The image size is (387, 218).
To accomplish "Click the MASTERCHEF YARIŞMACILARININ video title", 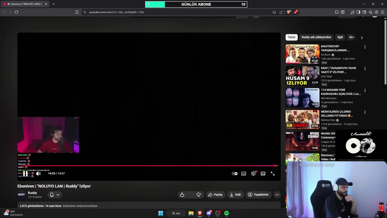I will (x=335, y=48).
